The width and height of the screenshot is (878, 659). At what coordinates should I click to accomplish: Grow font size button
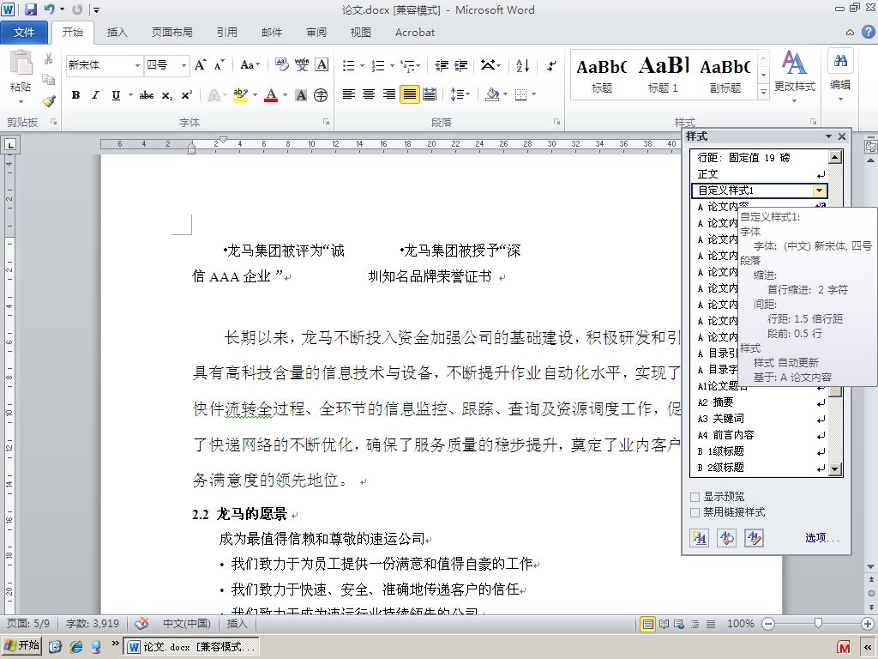(x=200, y=65)
